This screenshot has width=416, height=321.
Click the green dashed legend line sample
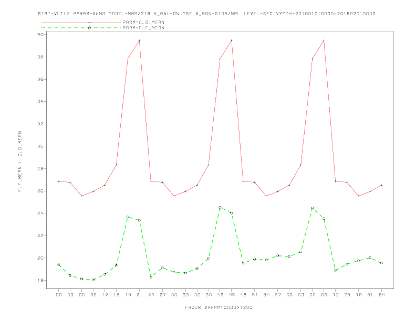pos(81,28)
